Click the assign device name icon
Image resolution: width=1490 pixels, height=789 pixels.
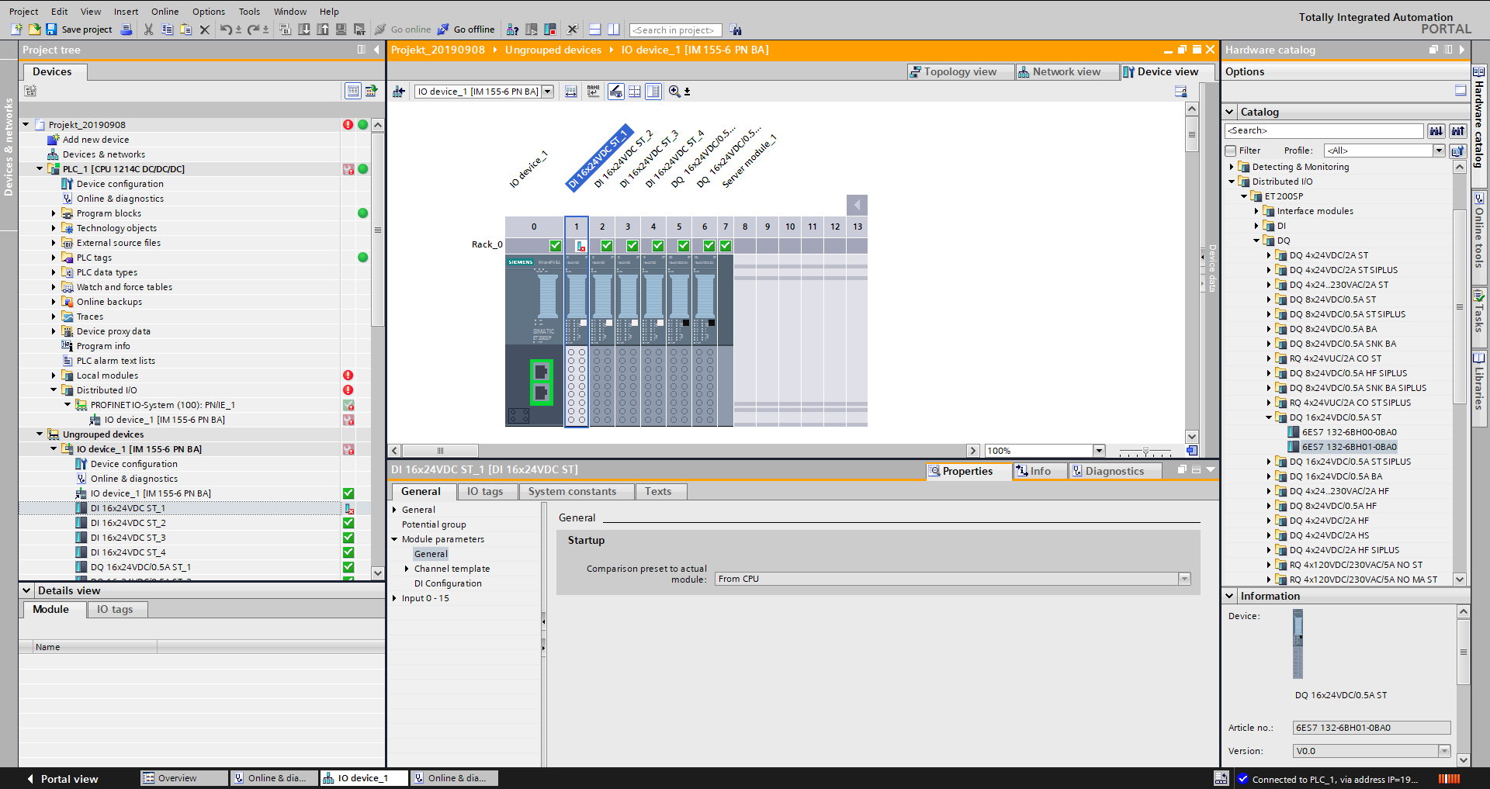click(594, 92)
